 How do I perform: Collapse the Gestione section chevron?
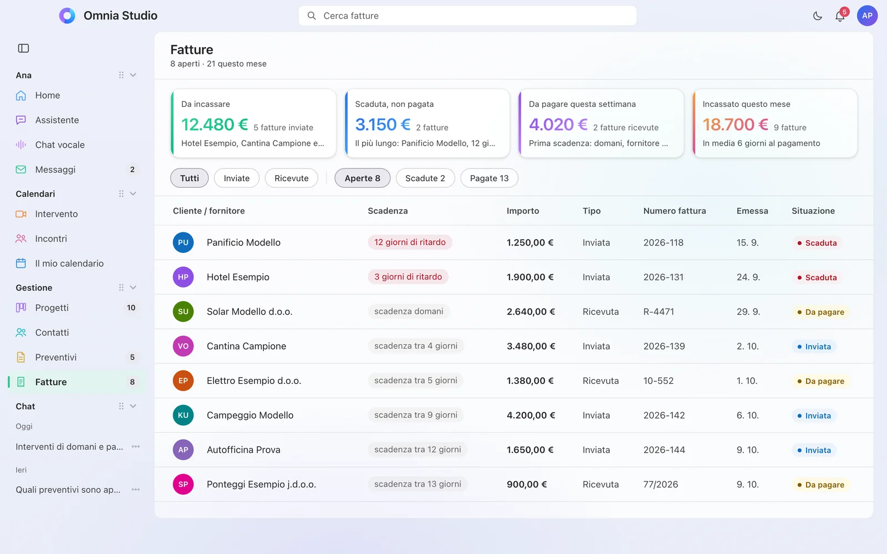pos(133,288)
